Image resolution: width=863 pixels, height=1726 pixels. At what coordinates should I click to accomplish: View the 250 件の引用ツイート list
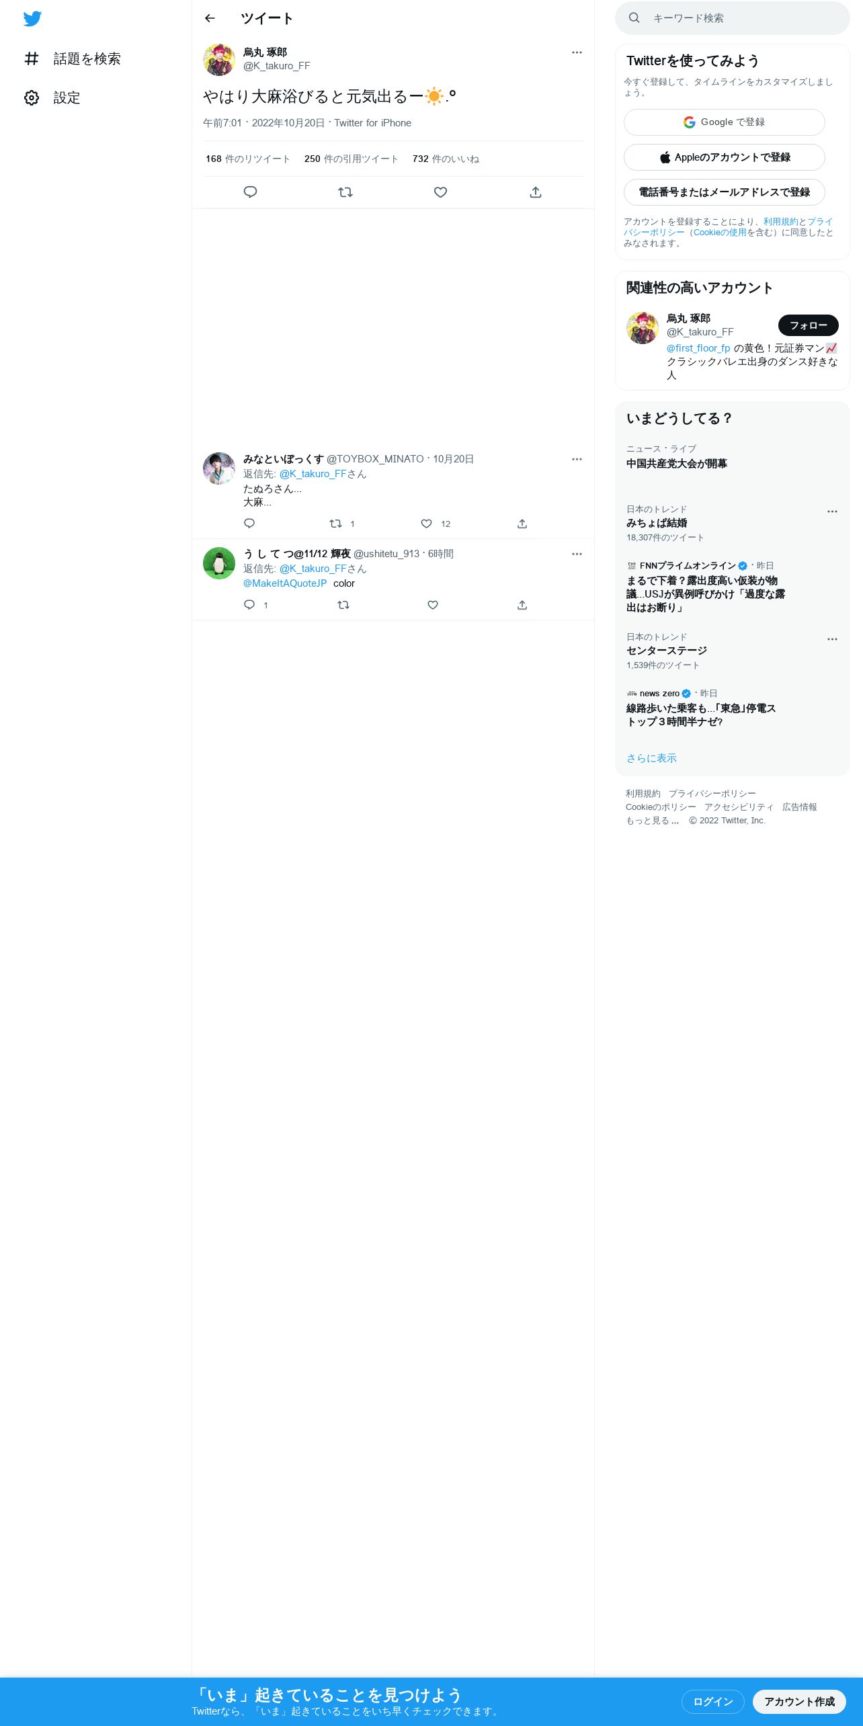351,159
